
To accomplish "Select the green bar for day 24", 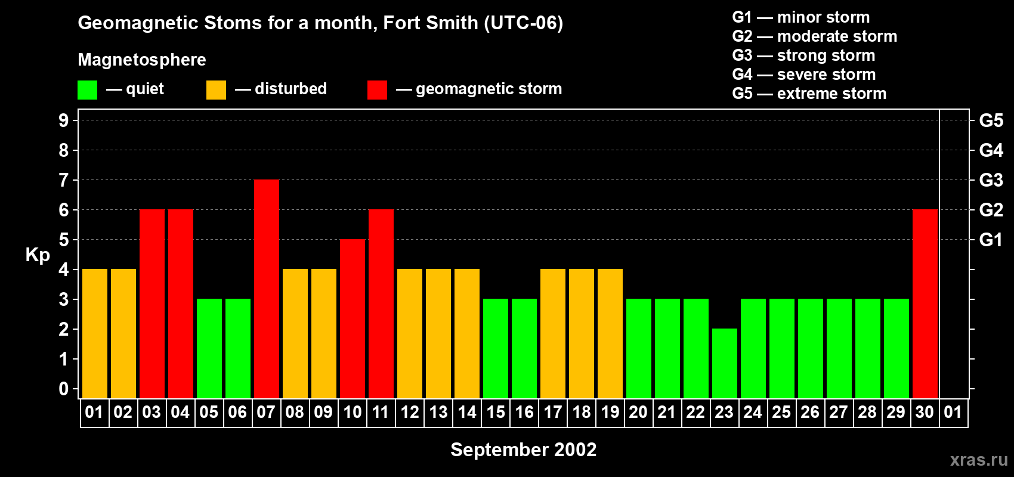I will tap(753, 349).
